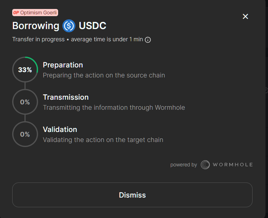Screen dimensions: 268x218
Task: Click the OP Optimism Goerli badge
Action: point(35,13)
